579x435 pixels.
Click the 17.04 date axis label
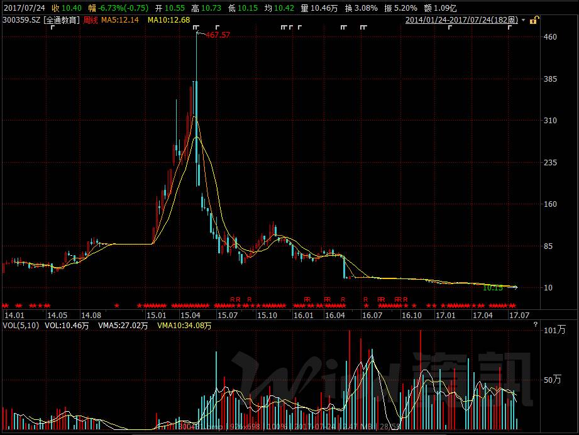pyautogui.click(x=483, y=316)
